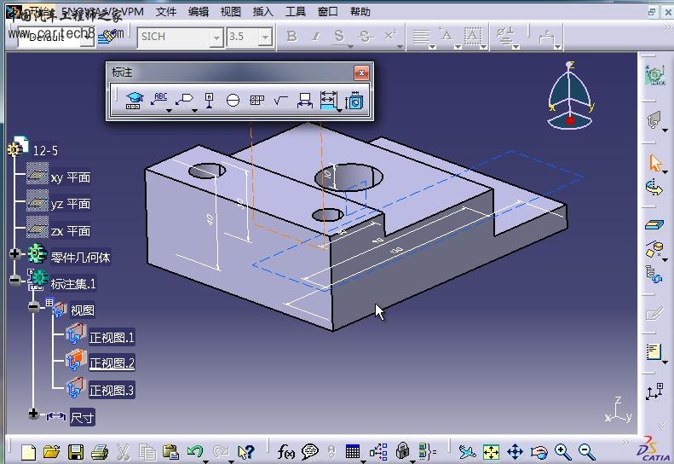Select the flag note with leader tool
This screenshot has height=464, width=674.
pos(185,100)
